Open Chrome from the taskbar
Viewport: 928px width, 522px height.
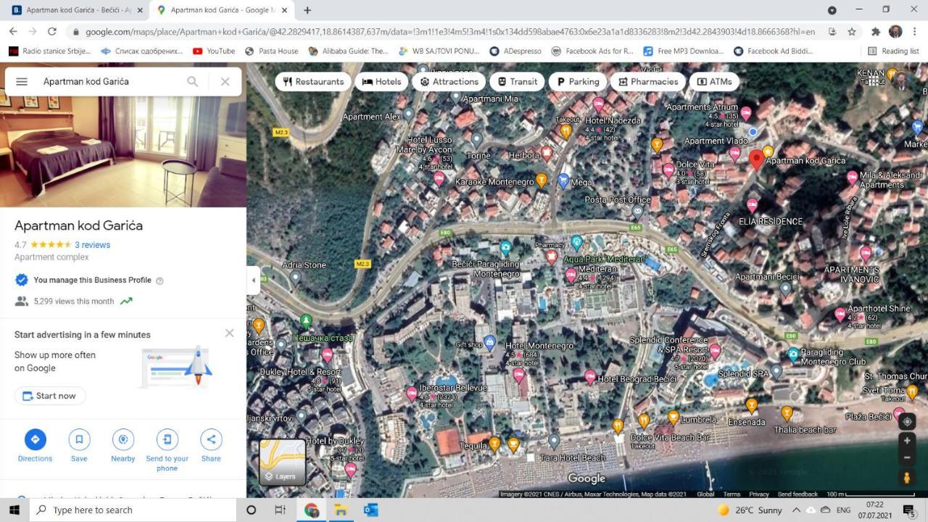tap(312, 510)
